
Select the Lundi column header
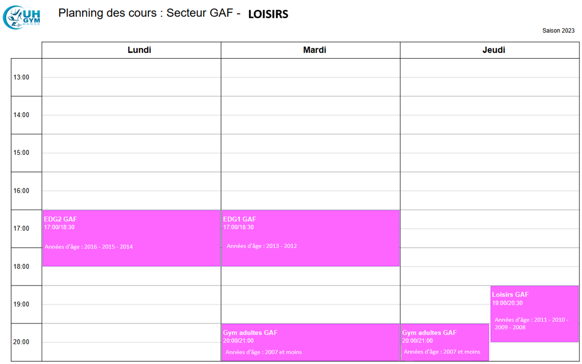[139, 50]
